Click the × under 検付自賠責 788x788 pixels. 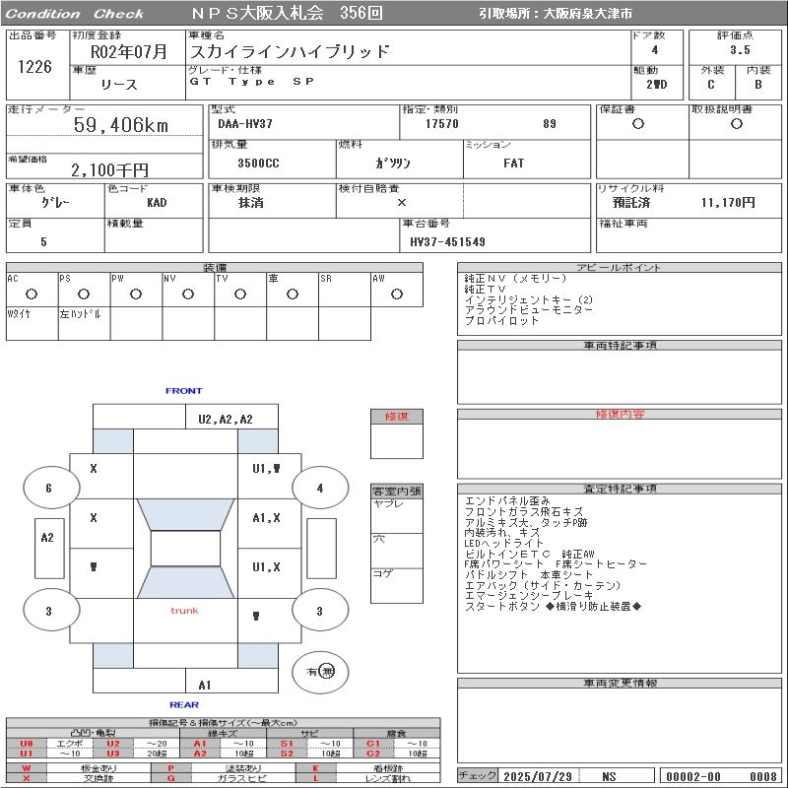pyautogui.click(x=402, y=203)
